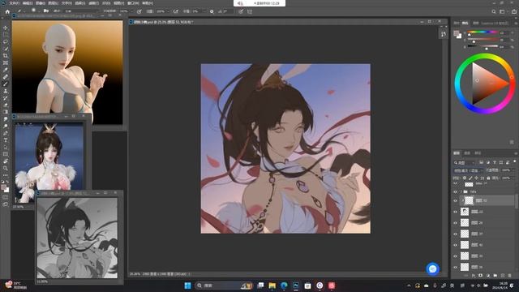
Task: Toggle pressure for size button
Action: (241, 11)
